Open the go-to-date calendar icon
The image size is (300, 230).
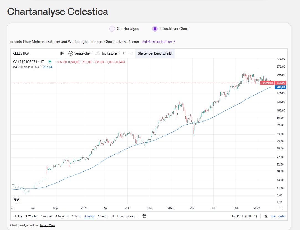(x=144, y=216)
